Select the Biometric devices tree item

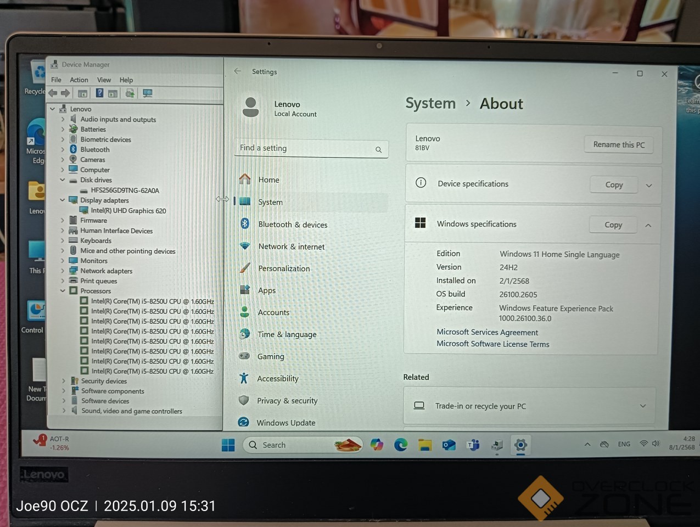(x=105, y=139)
